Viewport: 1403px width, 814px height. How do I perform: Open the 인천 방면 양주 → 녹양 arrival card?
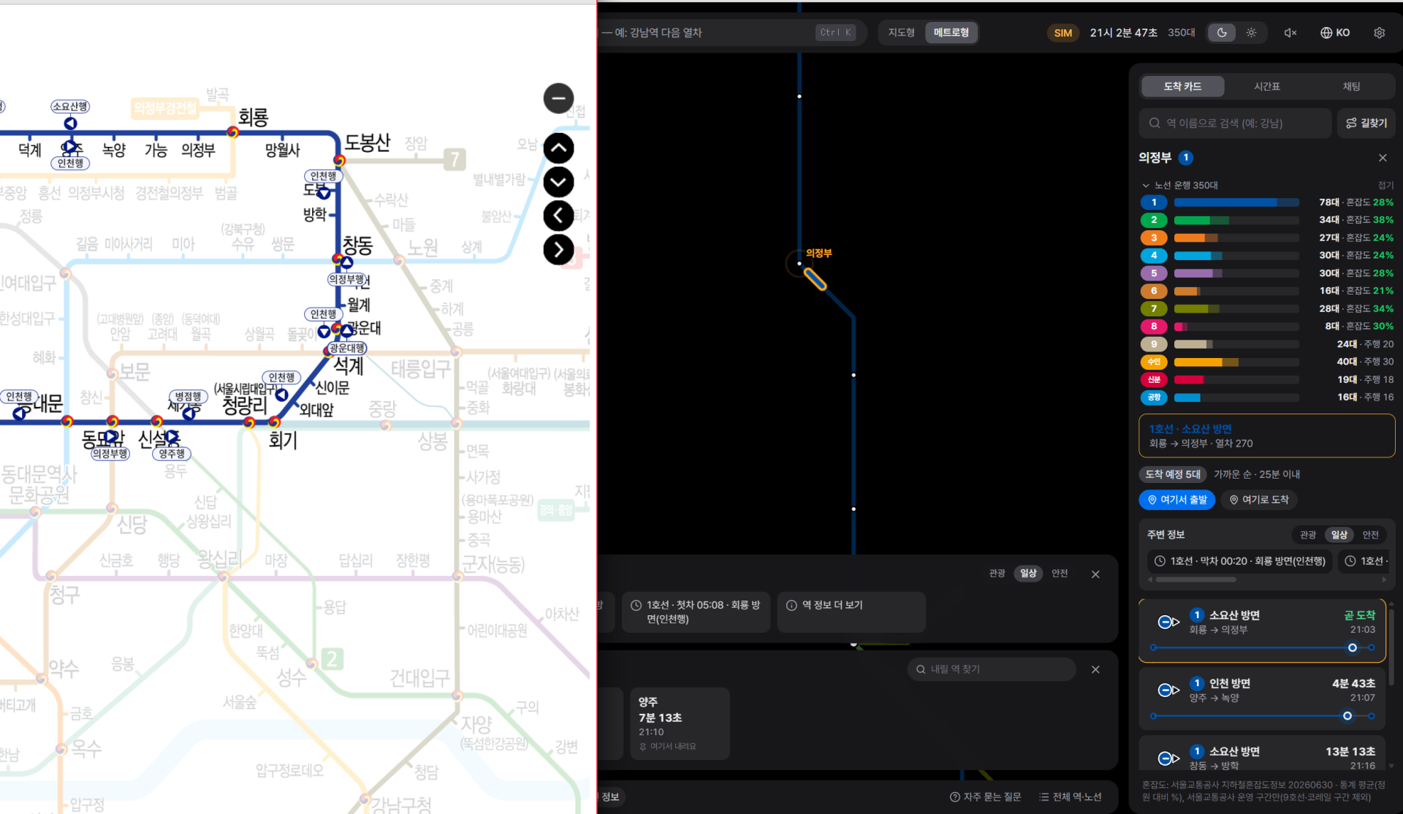1262,699
